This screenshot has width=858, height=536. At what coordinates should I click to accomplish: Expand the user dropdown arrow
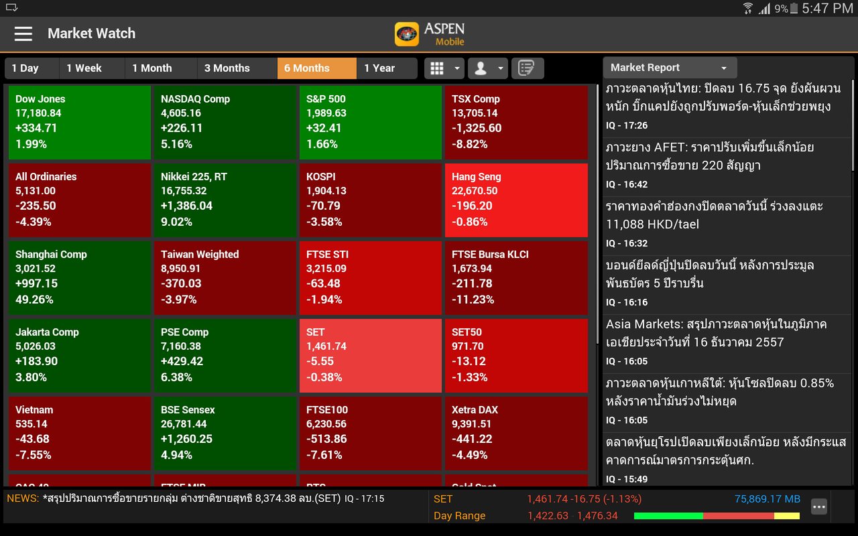click(x=501, y=68)
